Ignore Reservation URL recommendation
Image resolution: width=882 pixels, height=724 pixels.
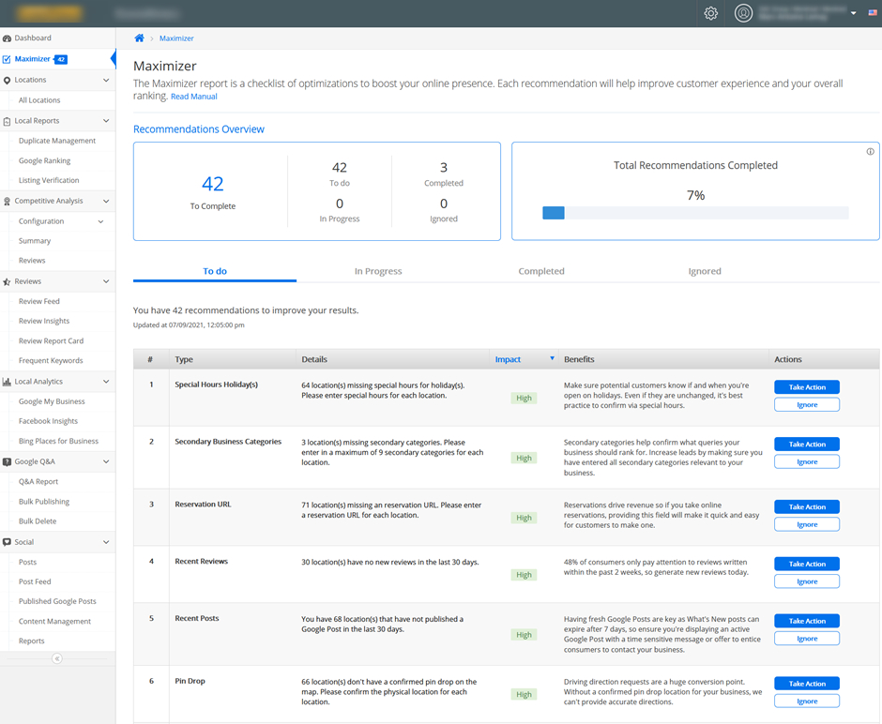point(807,524)
